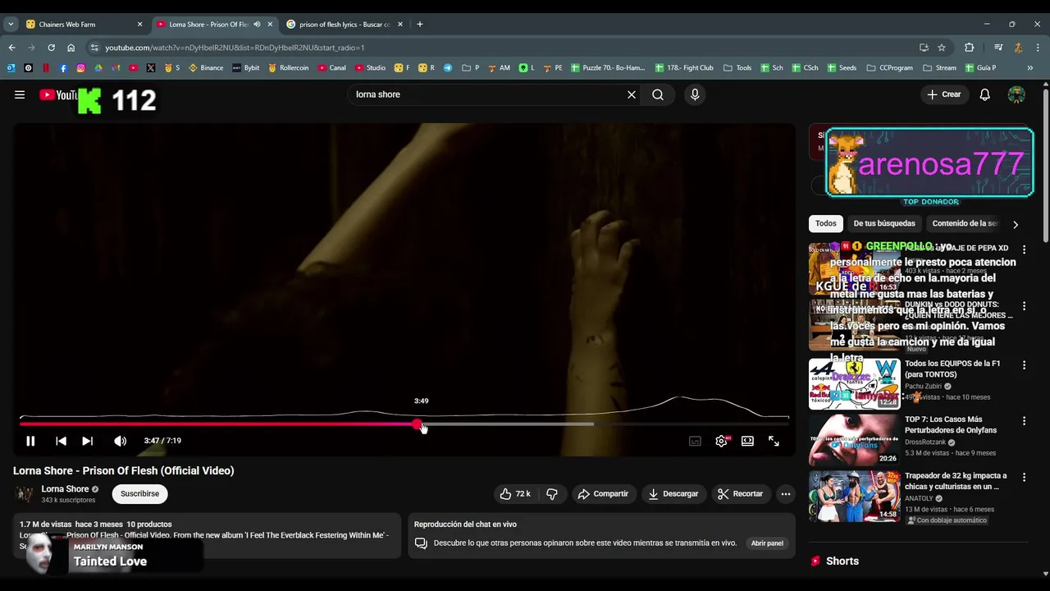Open YouTube hamburger guide menu
Image resolution: width=1050 pixels, height=591 pixels.
click(20, 94)
